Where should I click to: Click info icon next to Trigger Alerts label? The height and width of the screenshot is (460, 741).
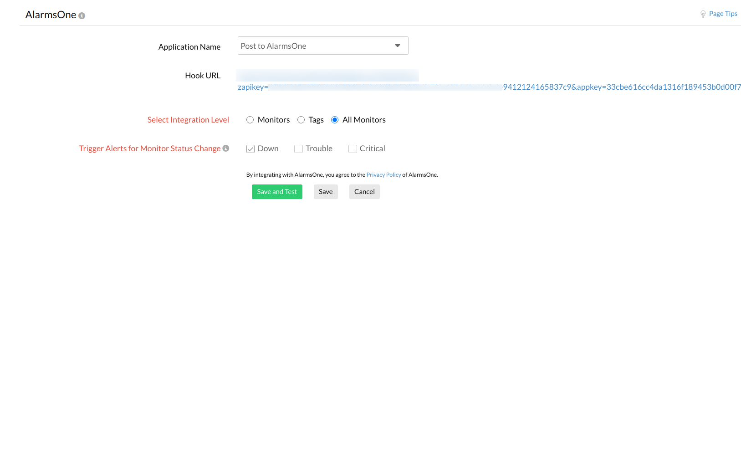click(226, 148)
